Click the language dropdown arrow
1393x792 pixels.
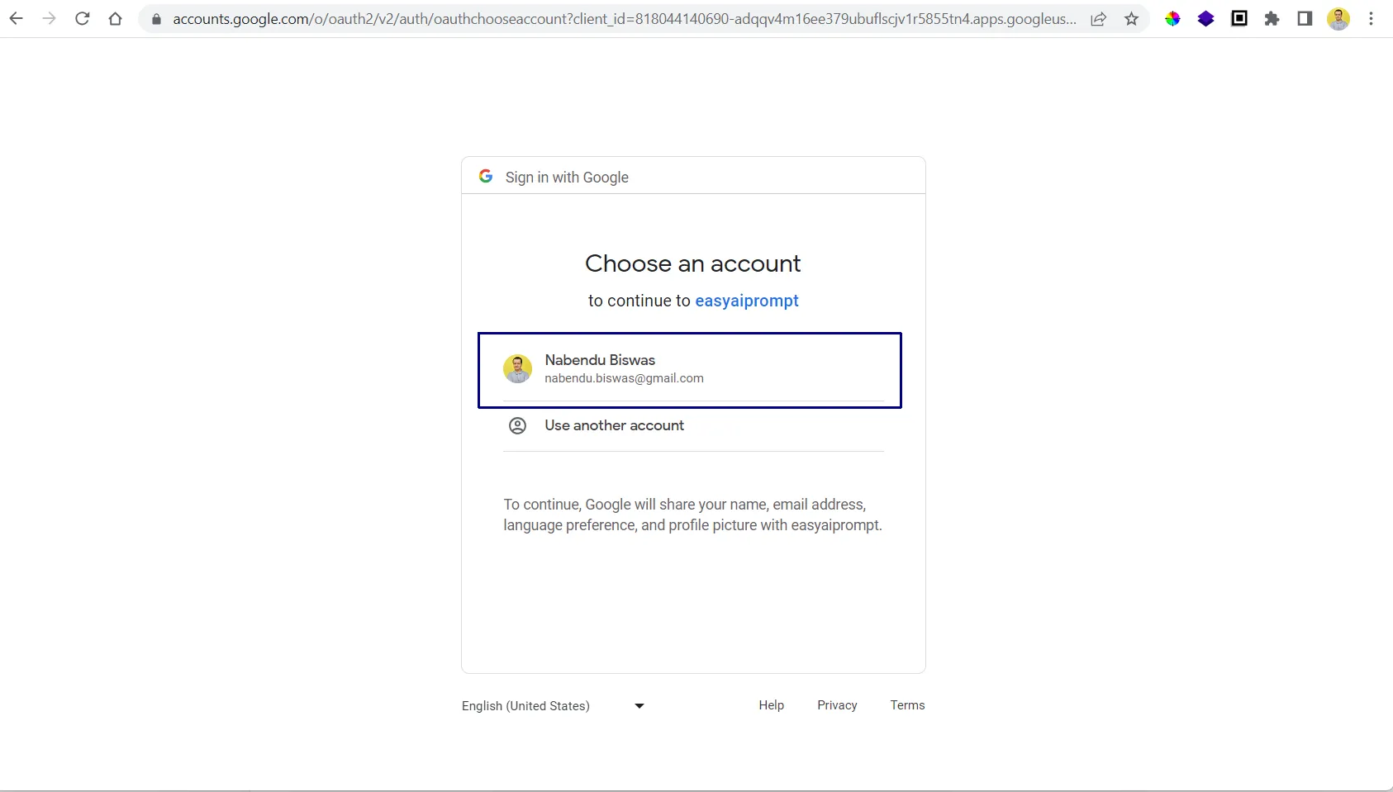(x=639, y=706)
